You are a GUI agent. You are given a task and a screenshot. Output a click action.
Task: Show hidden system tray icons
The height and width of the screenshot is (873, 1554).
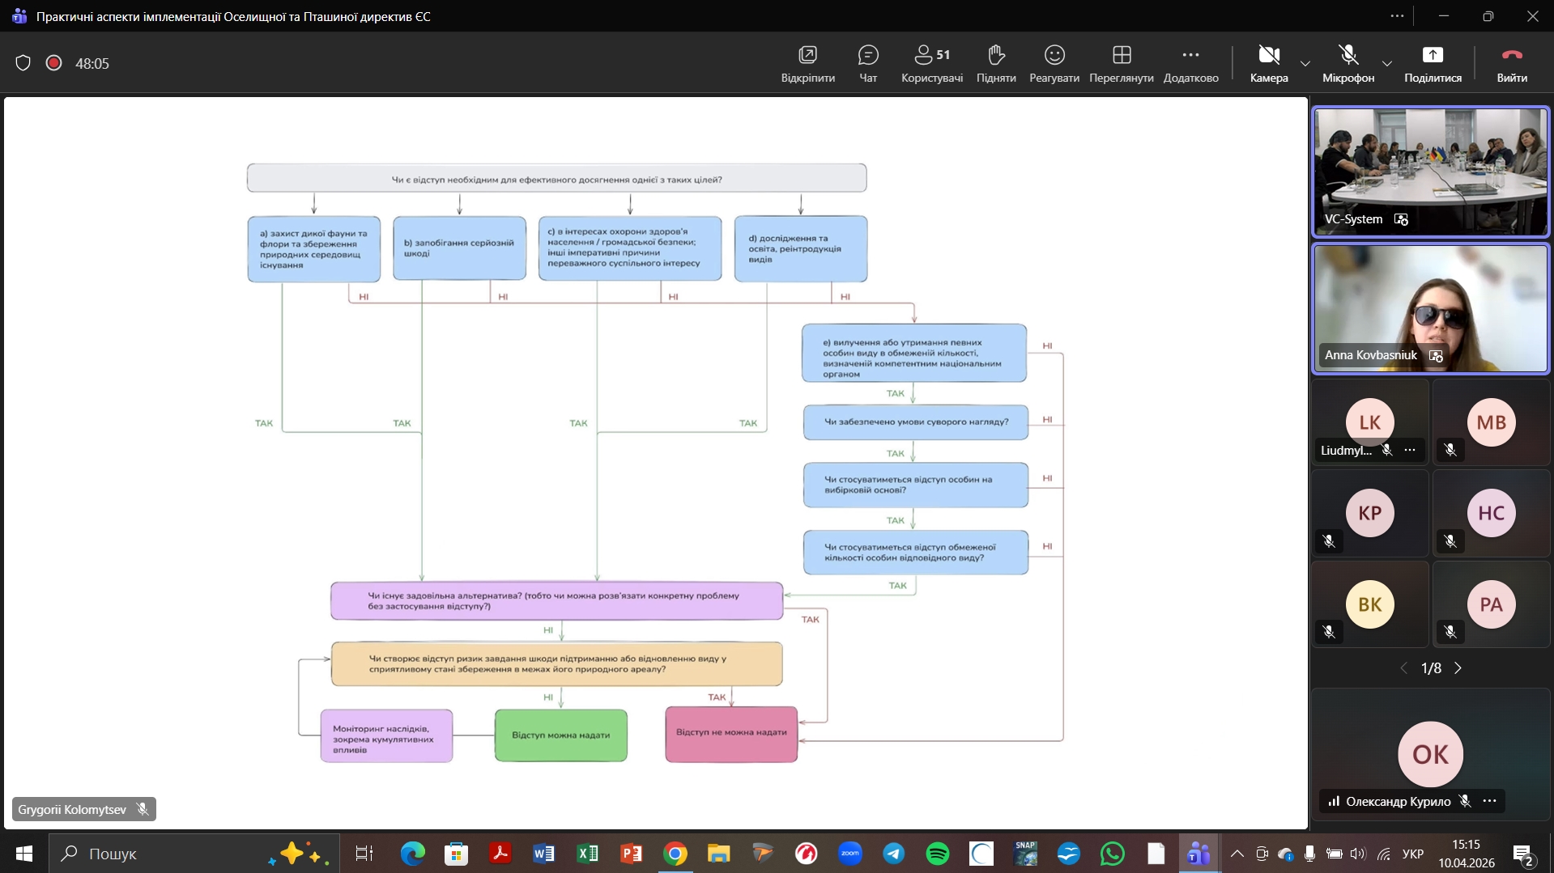tap(1237, 854)
